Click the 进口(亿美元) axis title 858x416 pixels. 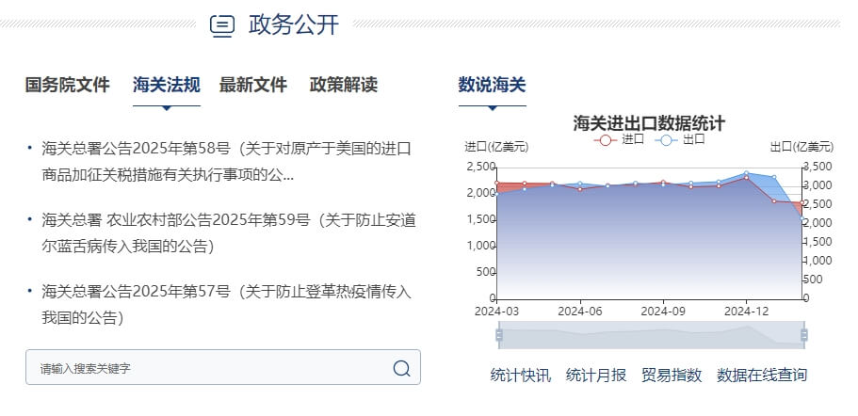click(x=497, y=147)
